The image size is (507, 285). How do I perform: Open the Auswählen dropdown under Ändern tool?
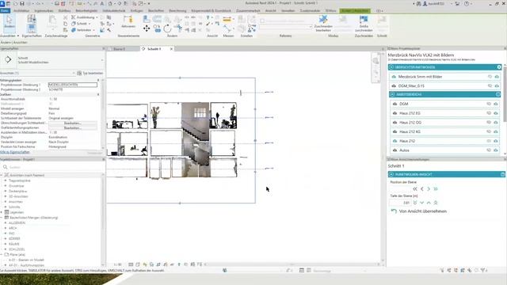(x=17, y=36)
